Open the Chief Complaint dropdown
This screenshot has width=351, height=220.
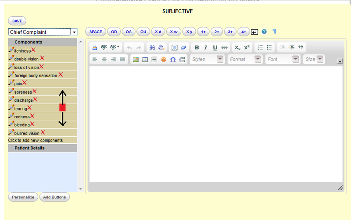pos(74,32)
